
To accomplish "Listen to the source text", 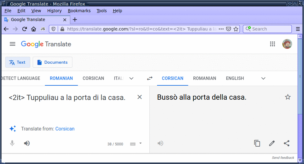I will coord(27,143).
